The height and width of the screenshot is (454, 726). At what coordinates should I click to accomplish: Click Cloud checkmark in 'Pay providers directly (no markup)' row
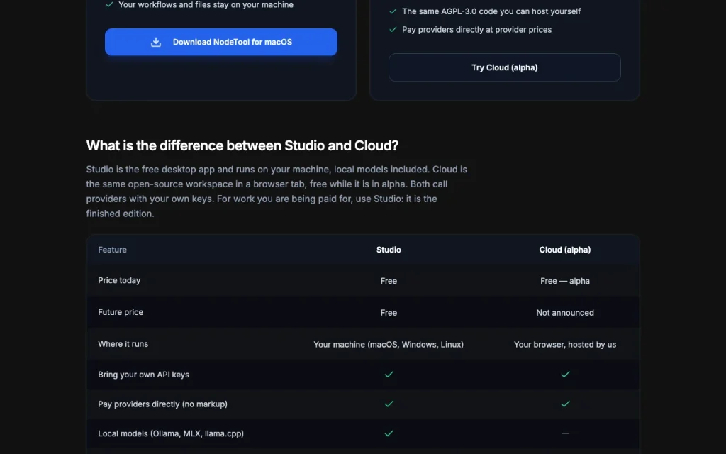[x=565, y=404]
